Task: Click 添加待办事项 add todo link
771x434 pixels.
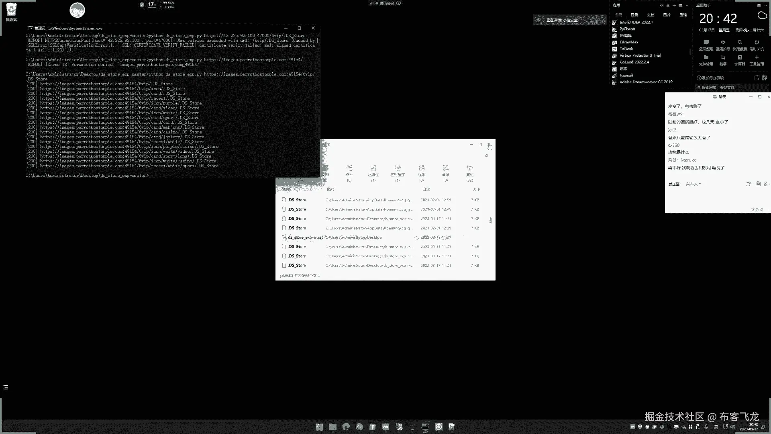Action: pos(712,78)
